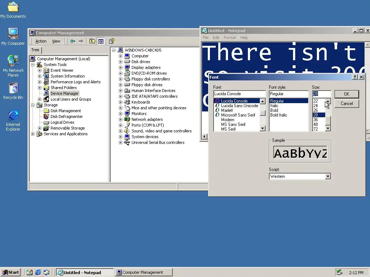Click the Size input field showing 28

321,94
